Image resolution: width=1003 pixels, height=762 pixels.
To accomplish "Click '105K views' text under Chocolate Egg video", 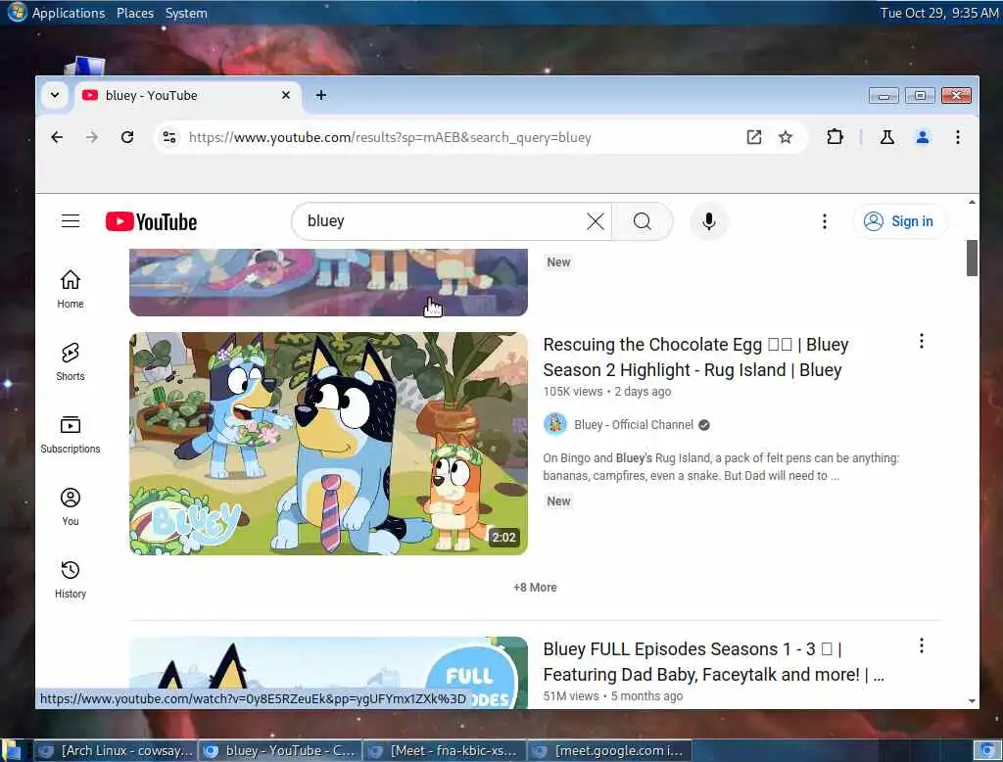I will pos(572,392).
